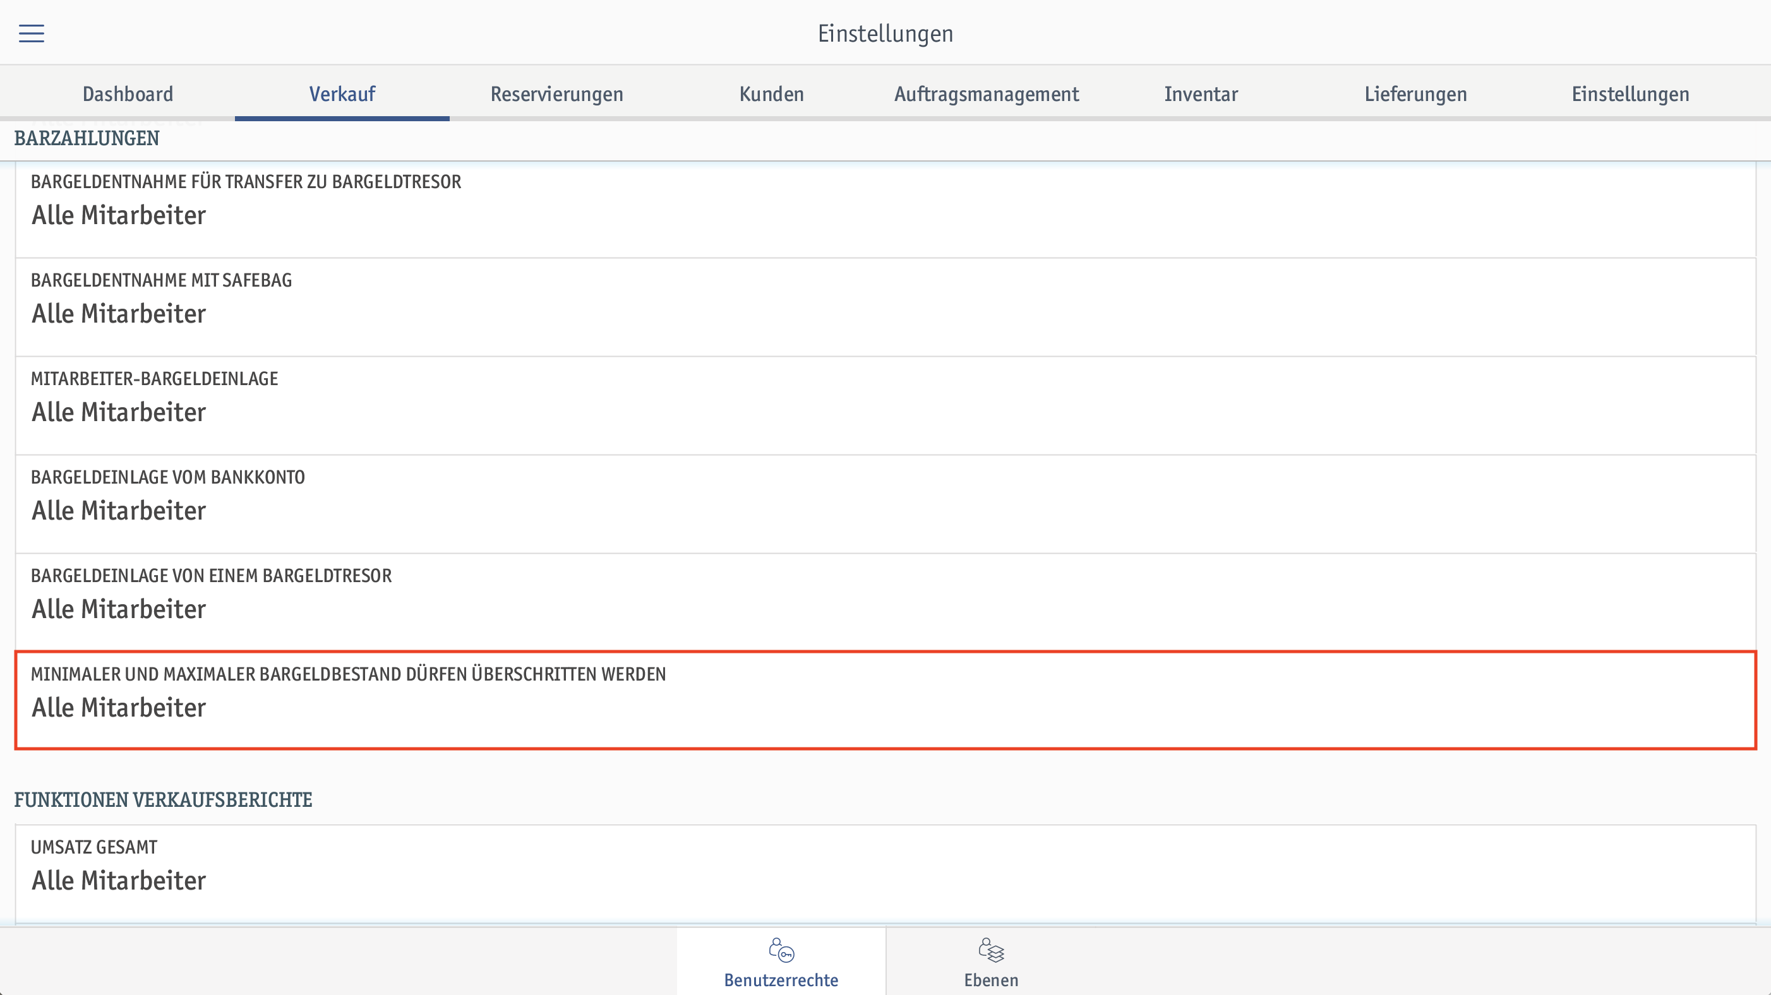
Task: Open the Reservierungen tab
Action: point(557,93)
